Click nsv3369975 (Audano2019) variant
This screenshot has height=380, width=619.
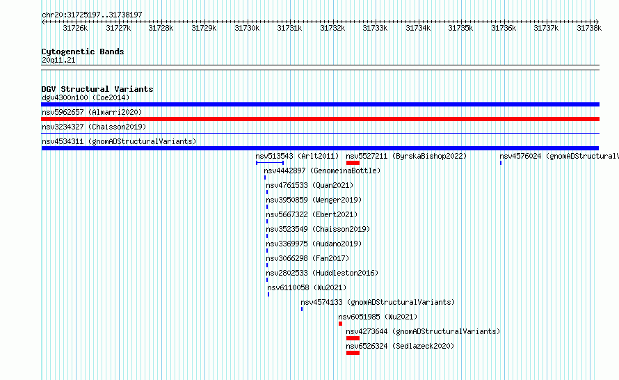(314, 244)
